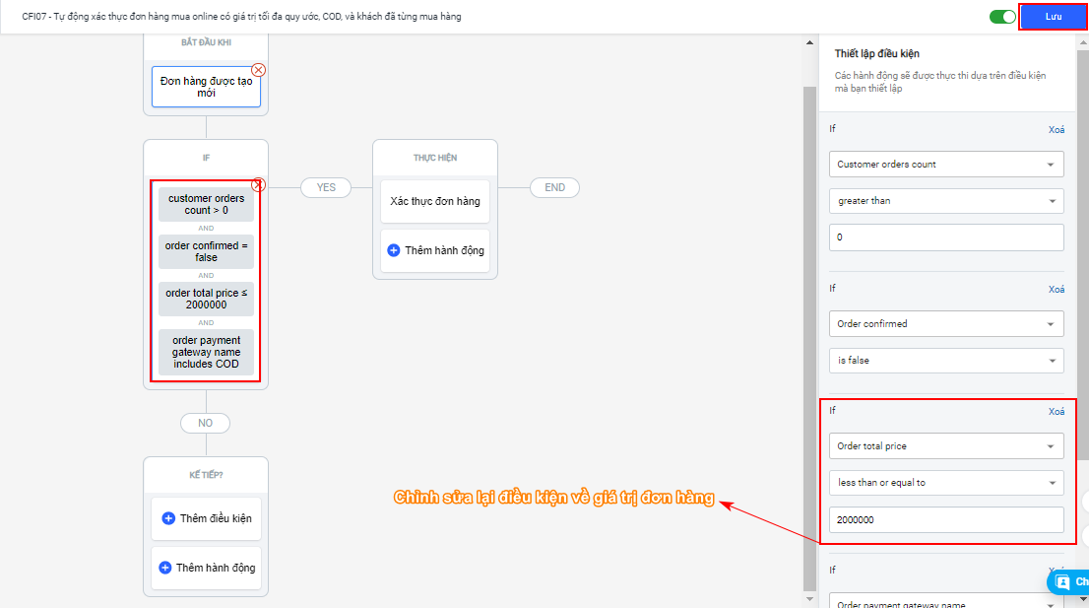Select the 'order total price ≤ 2000000' condition
This screenshot has width=1089, height=608.
pos(206,299)
